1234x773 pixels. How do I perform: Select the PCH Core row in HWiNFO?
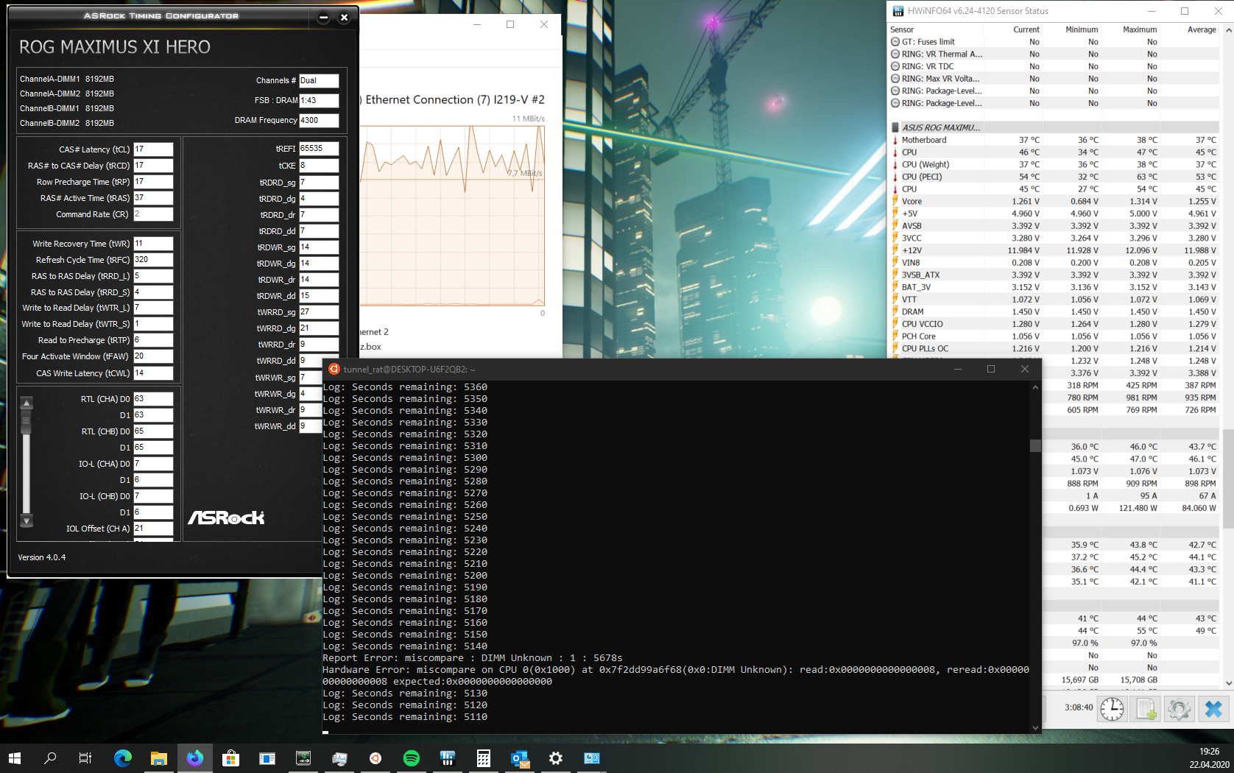coord(1054,336)
